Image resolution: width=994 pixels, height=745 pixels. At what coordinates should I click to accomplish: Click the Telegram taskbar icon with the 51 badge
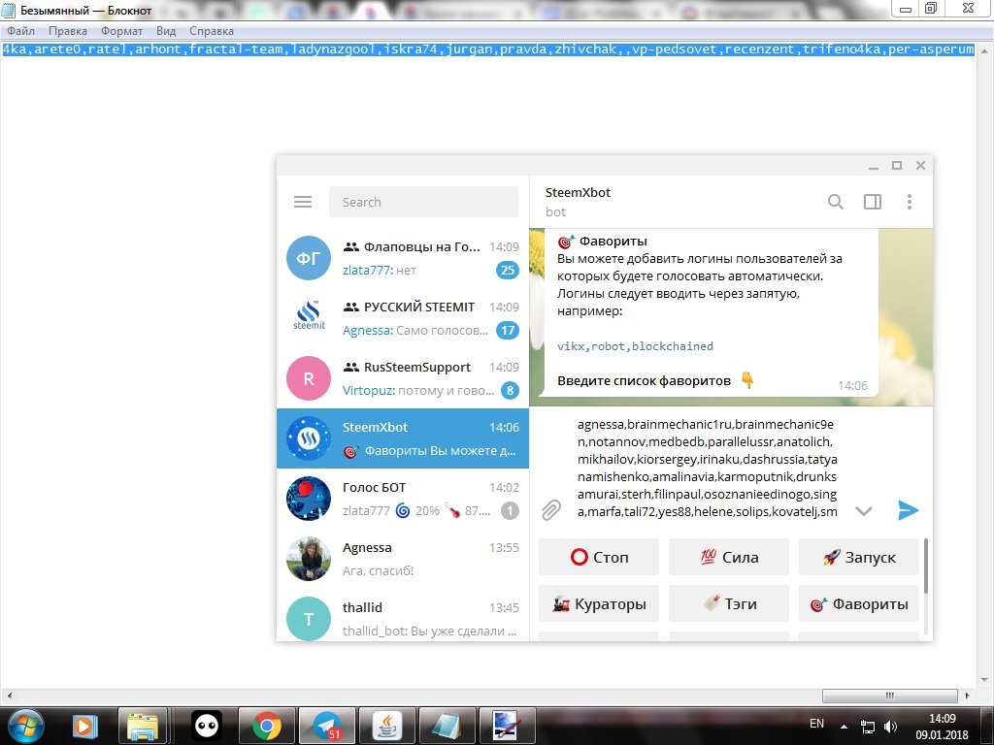point(326,726)
